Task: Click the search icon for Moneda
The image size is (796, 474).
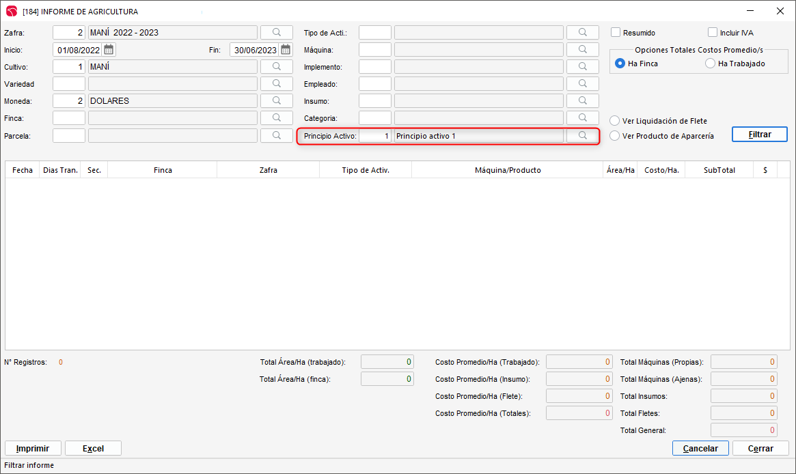Action: [x=276, y=101]
